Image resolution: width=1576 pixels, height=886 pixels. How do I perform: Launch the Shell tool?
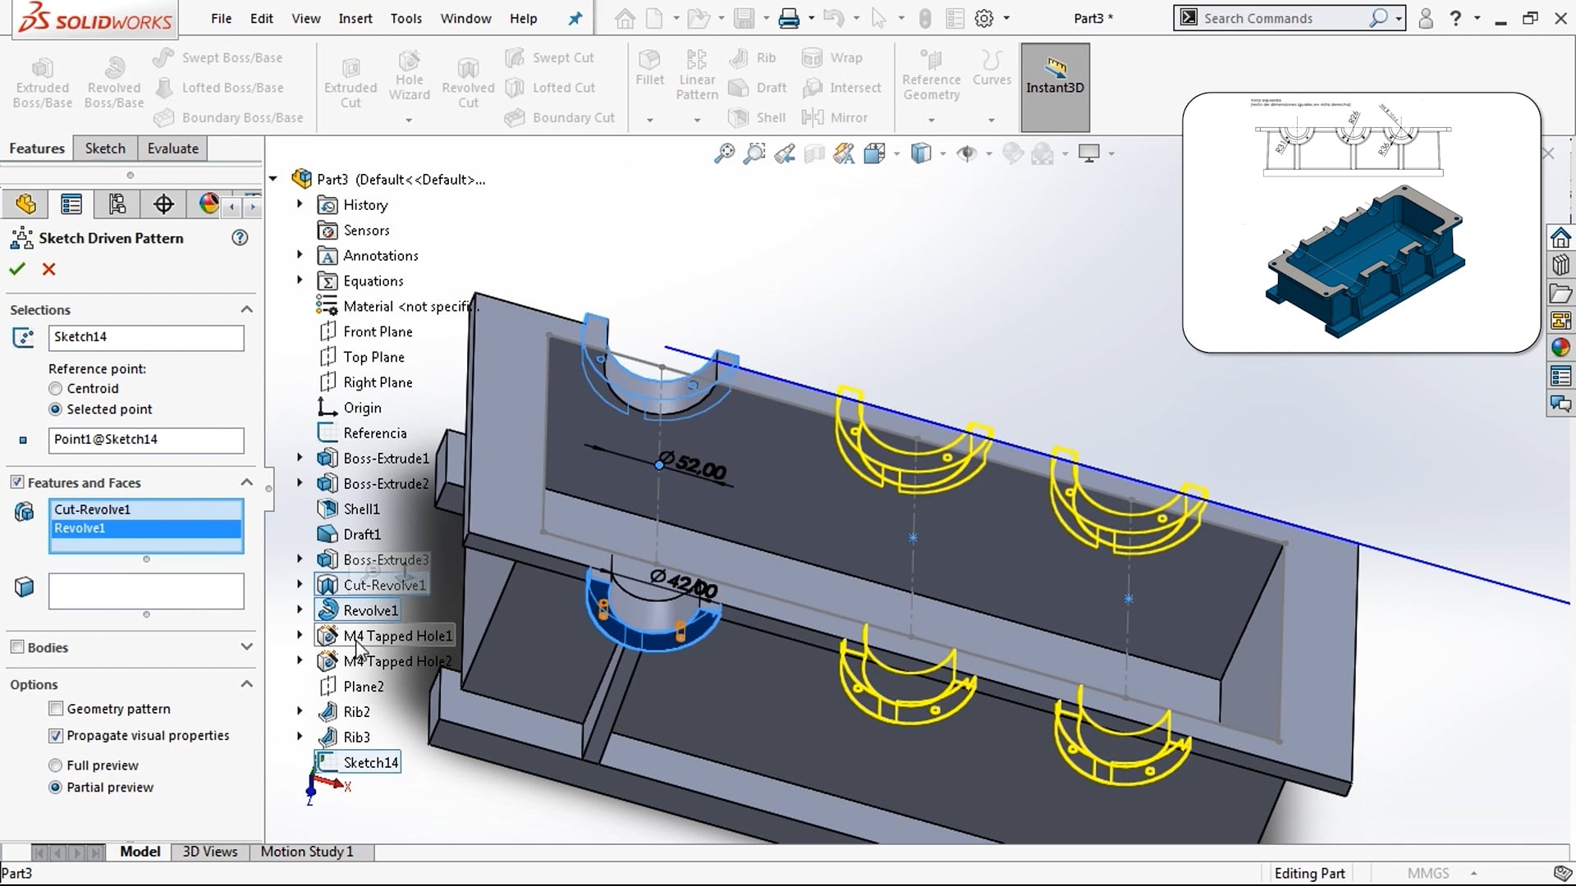coord(757,117)
